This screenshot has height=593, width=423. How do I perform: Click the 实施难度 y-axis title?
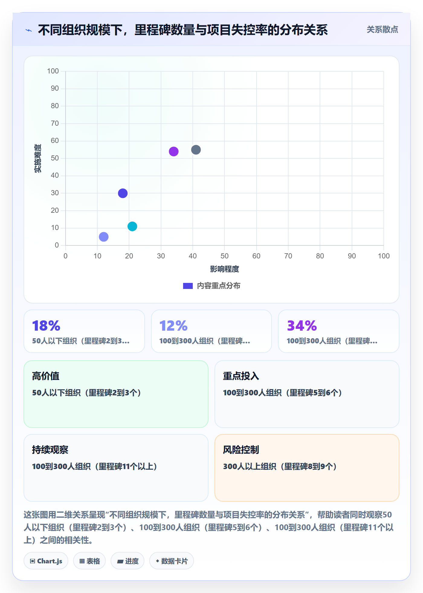pyautogui.click(x=38, y=158)
